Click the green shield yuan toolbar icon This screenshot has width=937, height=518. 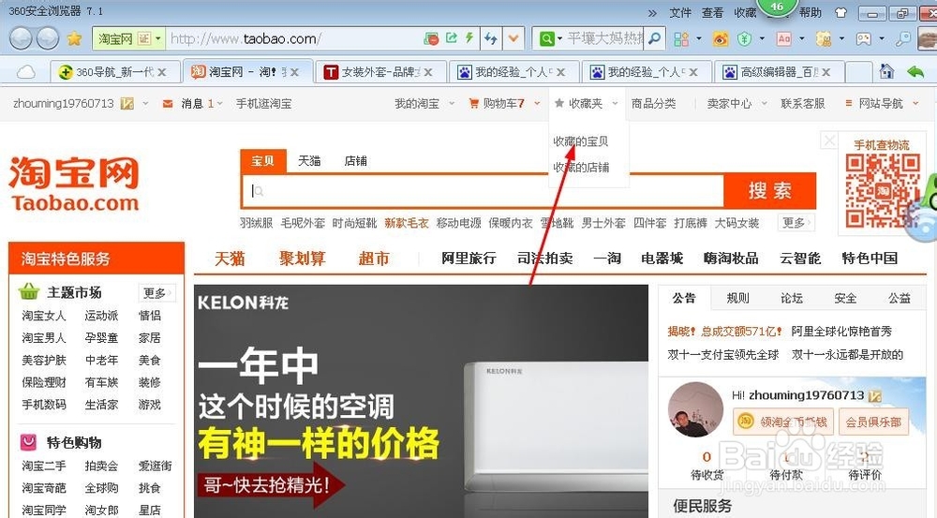click(x=744, y=39)
